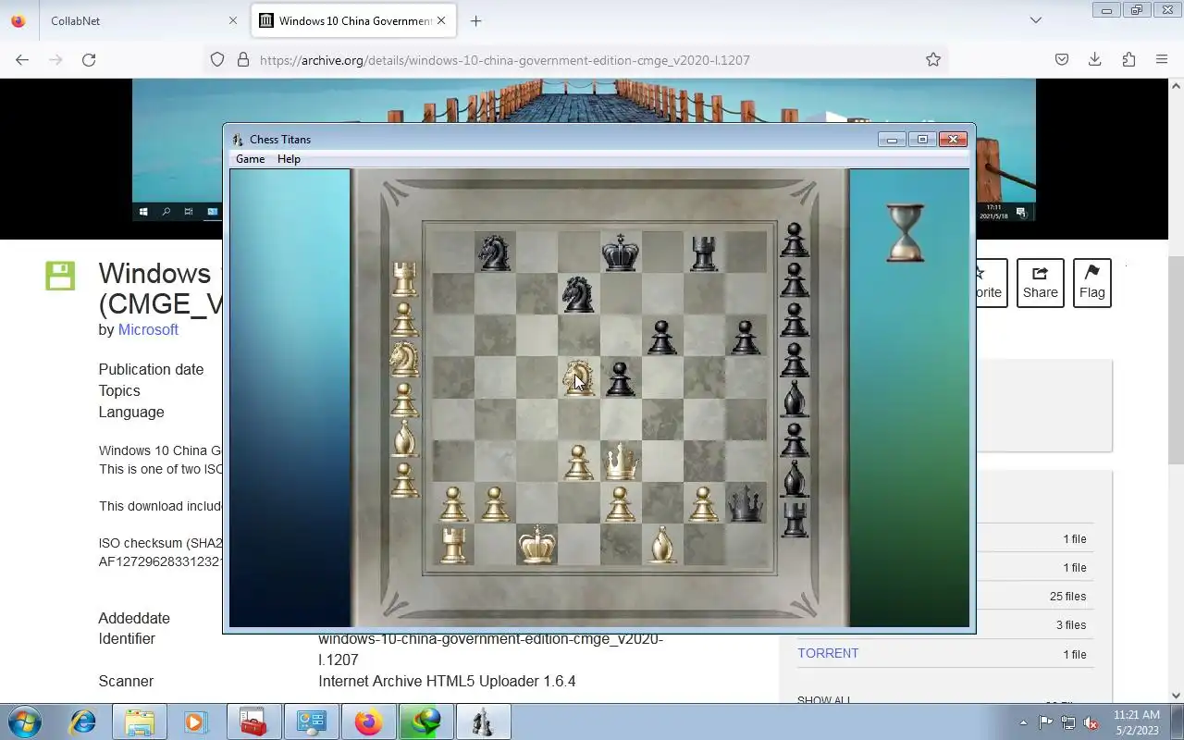1184x740 pixels.
Task: Click the black pawn on h6
Action: point(746,338)
